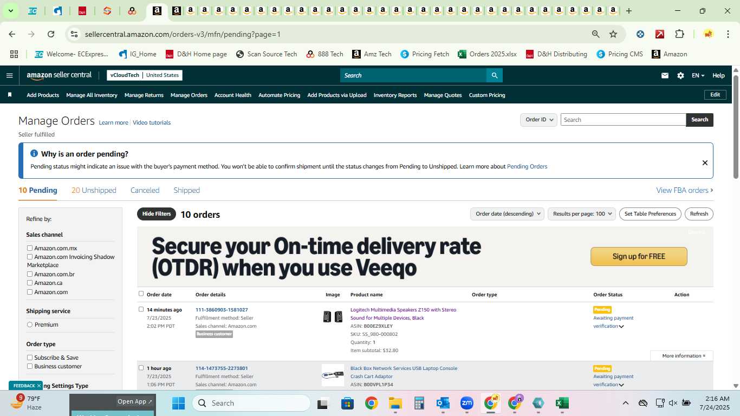Click Sign up for FREE on Veeqo banner
The width and height of the screenshot is (740, 416).
pos(639,256)
